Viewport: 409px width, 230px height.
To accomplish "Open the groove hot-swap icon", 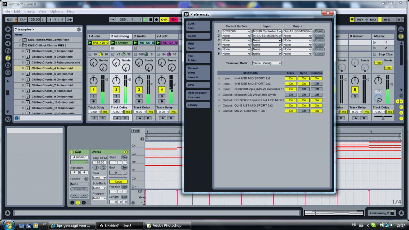I will (x=86, y=179).
